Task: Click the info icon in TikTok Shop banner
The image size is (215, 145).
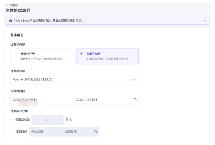Action: coord(10,21)
